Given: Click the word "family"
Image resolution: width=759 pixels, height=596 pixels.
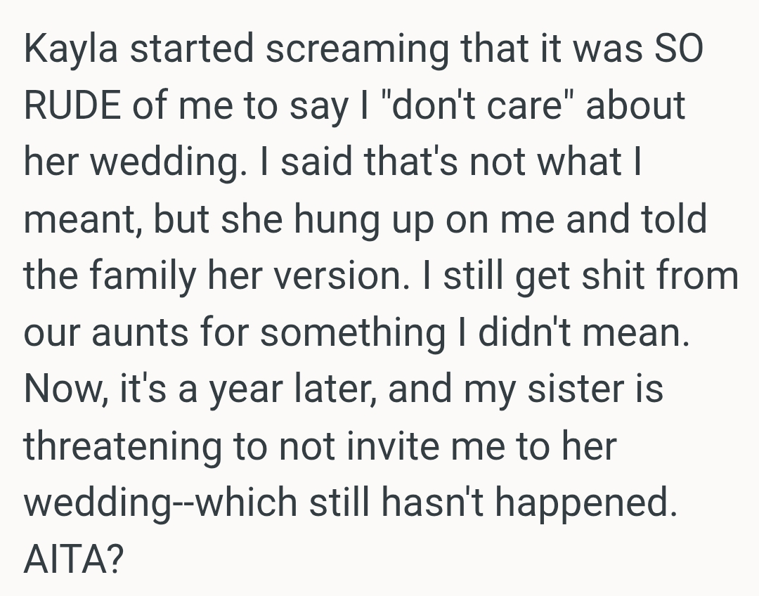Looking at the screenshot, I should point(146,277).
